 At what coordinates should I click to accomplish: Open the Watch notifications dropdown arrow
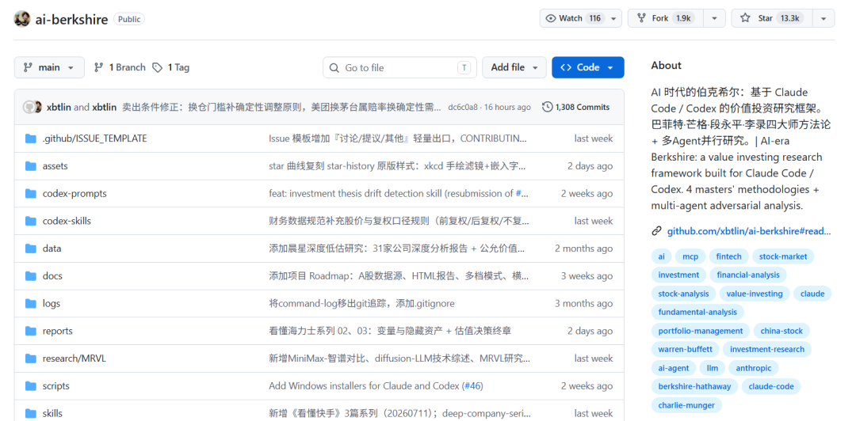click(613, 18)
